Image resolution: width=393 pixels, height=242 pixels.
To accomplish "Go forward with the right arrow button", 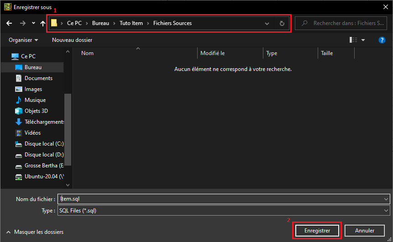I will click(x=23, y=23).
